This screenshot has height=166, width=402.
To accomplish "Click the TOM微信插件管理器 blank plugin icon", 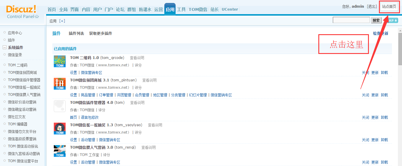I will (60, 106).
